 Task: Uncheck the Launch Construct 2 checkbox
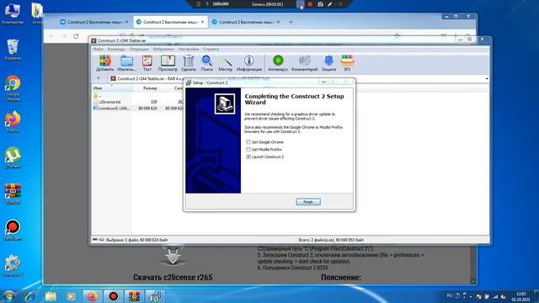[248, 157]
